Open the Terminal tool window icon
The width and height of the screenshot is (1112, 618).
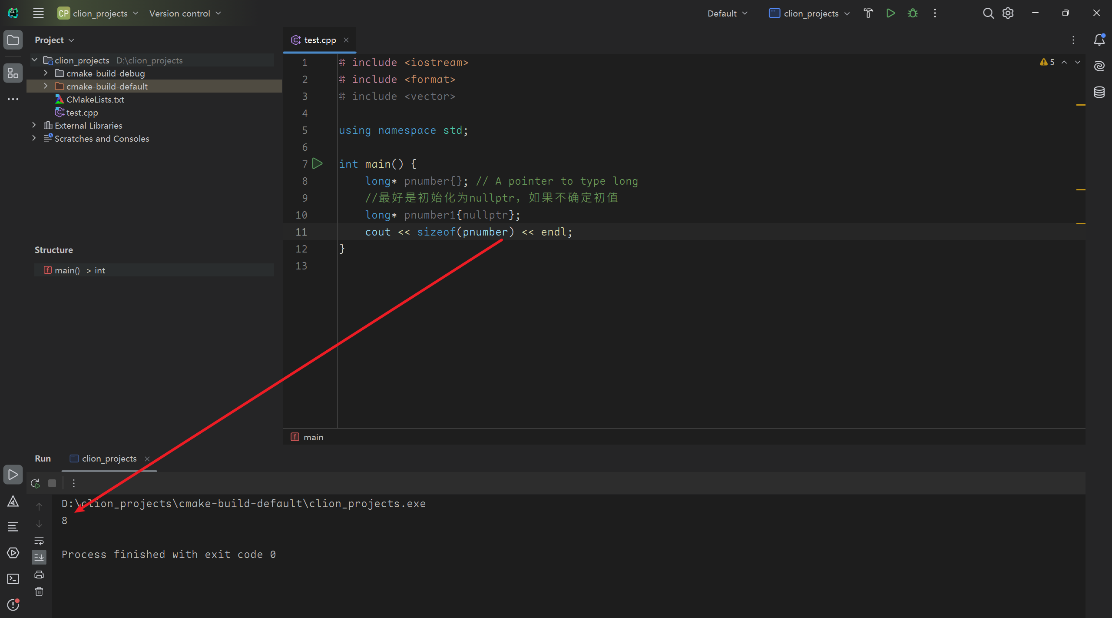click(x=13, y=579)
